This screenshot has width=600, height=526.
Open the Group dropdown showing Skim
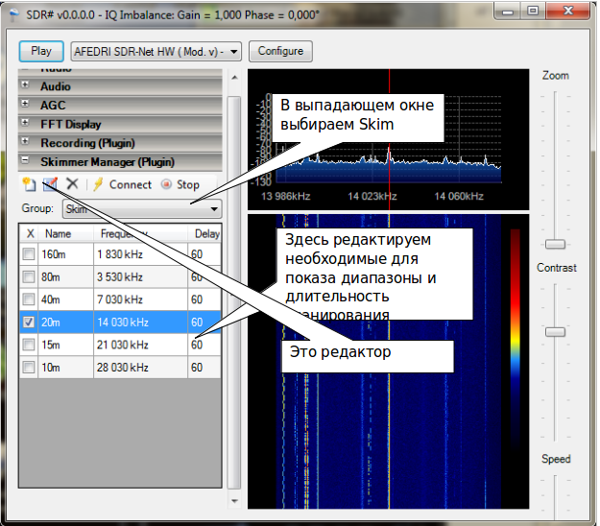click(x=142, y=209)
